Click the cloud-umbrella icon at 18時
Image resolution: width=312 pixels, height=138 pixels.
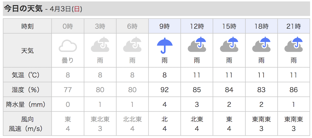pyautogui.click(x=261, y=44)
